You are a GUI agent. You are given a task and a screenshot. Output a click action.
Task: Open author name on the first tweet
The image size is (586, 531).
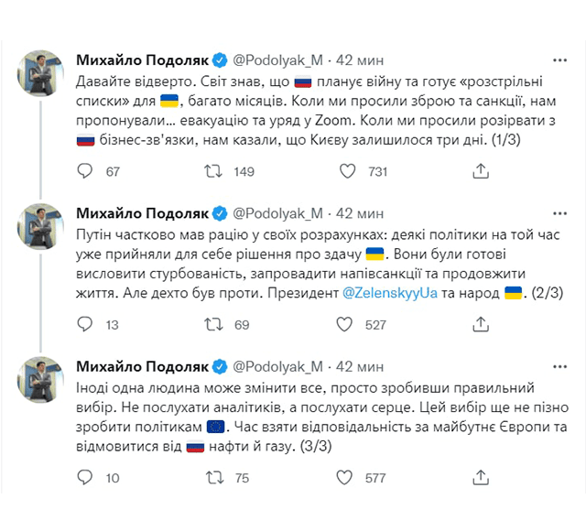click(x=141, y=61)
